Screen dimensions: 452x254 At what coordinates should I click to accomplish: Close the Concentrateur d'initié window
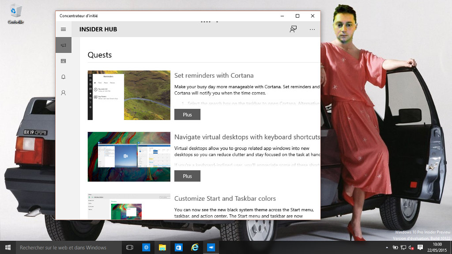point(313,16)
